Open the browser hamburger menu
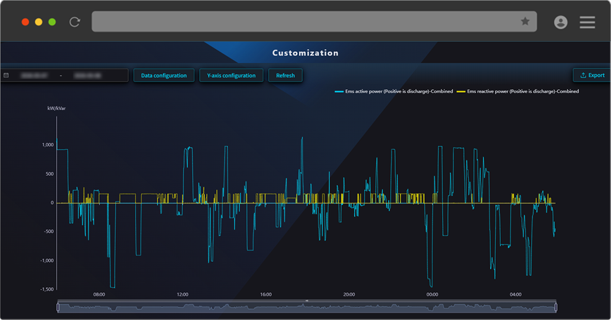This screenshot has height=320, width=611. (587, 22)
